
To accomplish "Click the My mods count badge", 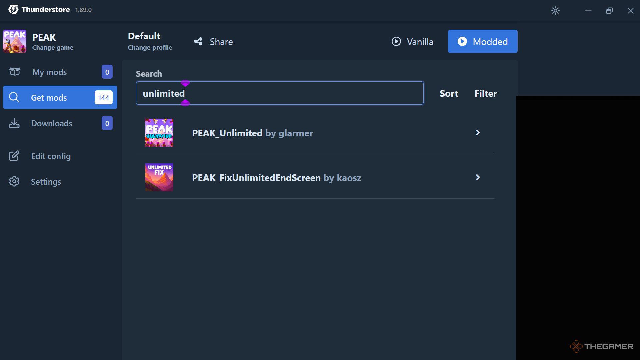I will [x=107, y=72].
